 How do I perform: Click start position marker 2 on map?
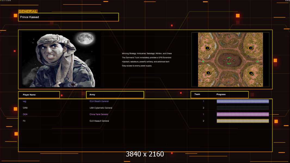(251, 48)
